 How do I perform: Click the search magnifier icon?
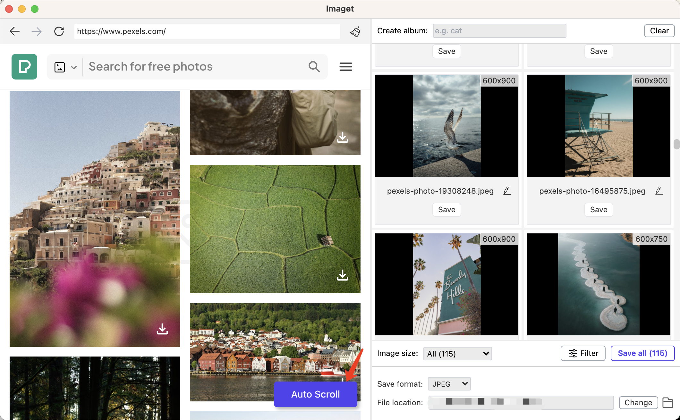[x=314, y=67]
